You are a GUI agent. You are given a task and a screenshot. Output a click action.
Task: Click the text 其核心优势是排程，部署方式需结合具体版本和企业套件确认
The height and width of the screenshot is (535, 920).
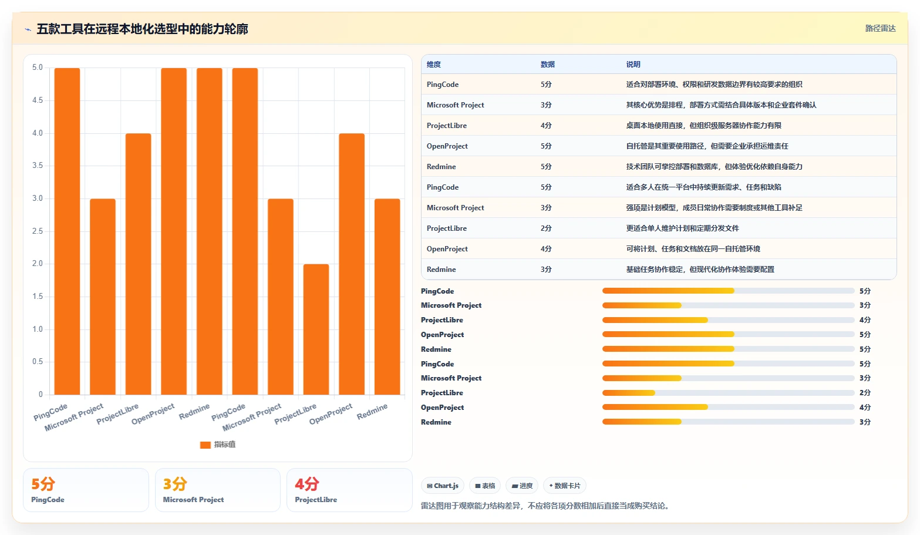721,105
